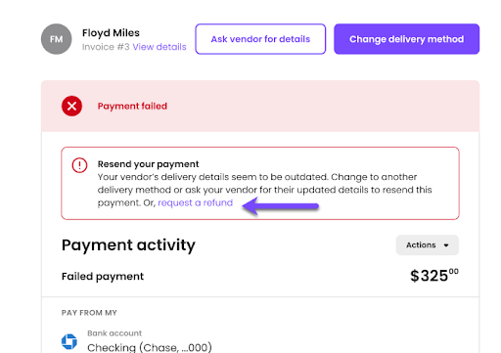The height and width of the screenshot is (353, 501).
Task: Click the red exclamation warning icon
Action: (79, 165)
